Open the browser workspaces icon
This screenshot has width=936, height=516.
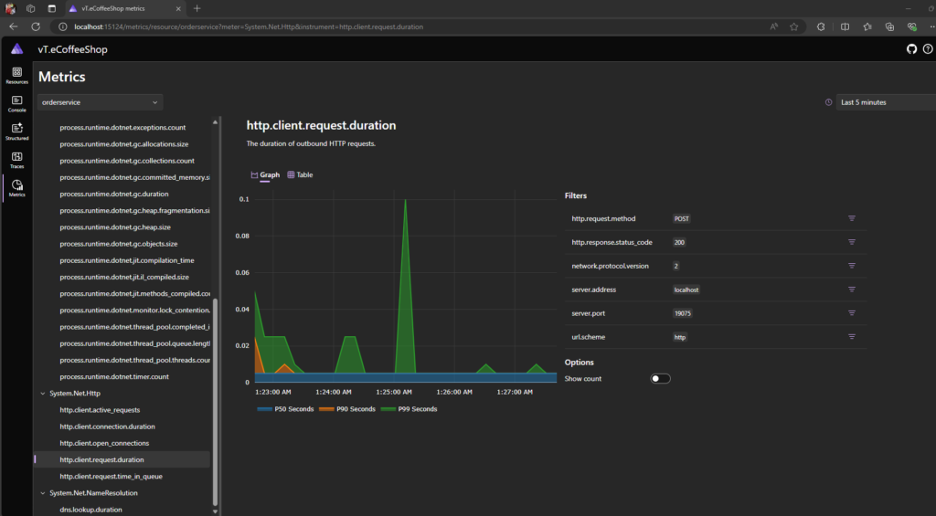pyautogui.click(x=30, y=8)
